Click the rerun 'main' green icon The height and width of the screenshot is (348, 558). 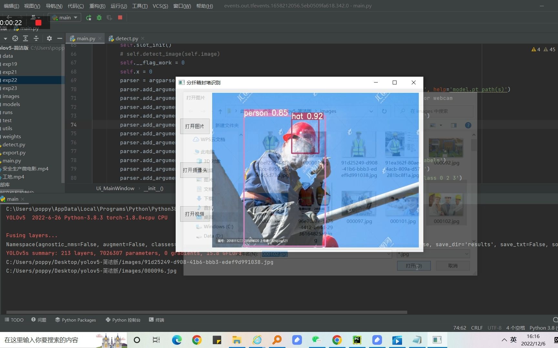(88, 17)
